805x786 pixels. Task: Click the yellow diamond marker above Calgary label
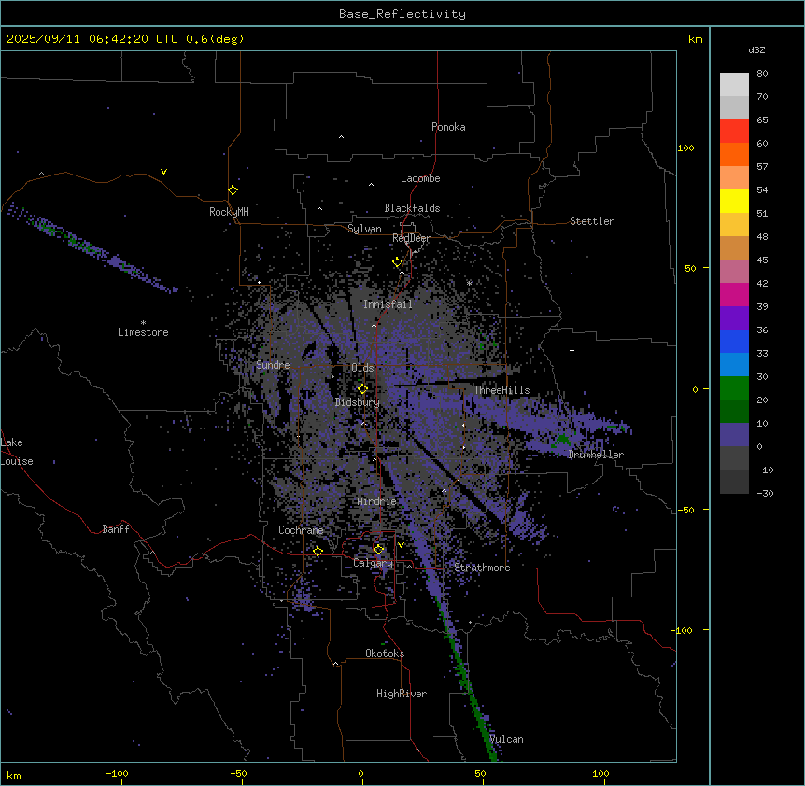[378, 550]
